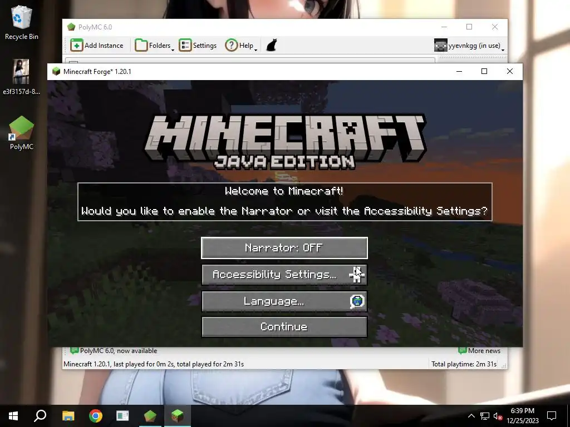Click the network status tray icon
This screenshot has height=427, width=570.
tap(485, 416)
